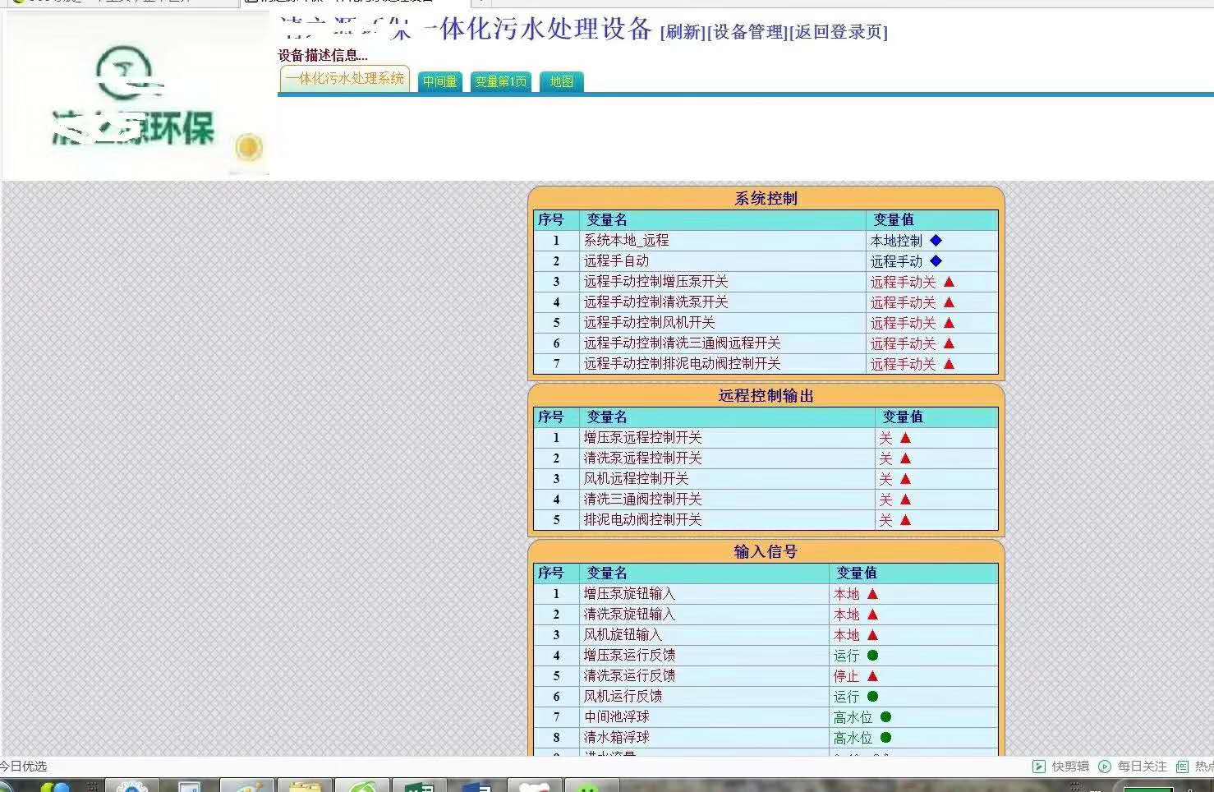This screenshot has height=792, width=1214.
Task: Switch to the 变量第1页 tab
Action: coord(501,82)
